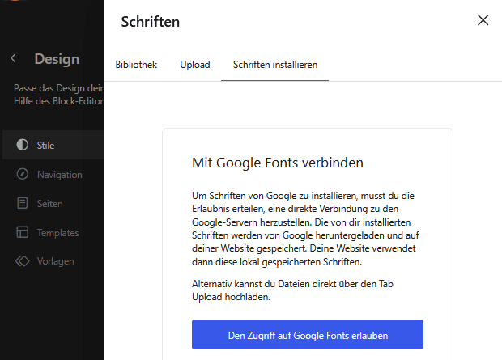Viewport: 502px width, 360px height.
Task: Click the Schriften dialog title
Action: 150,22
